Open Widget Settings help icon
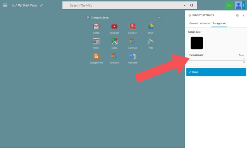The width and height of the screenshot is (247, 148). (237, 15)
